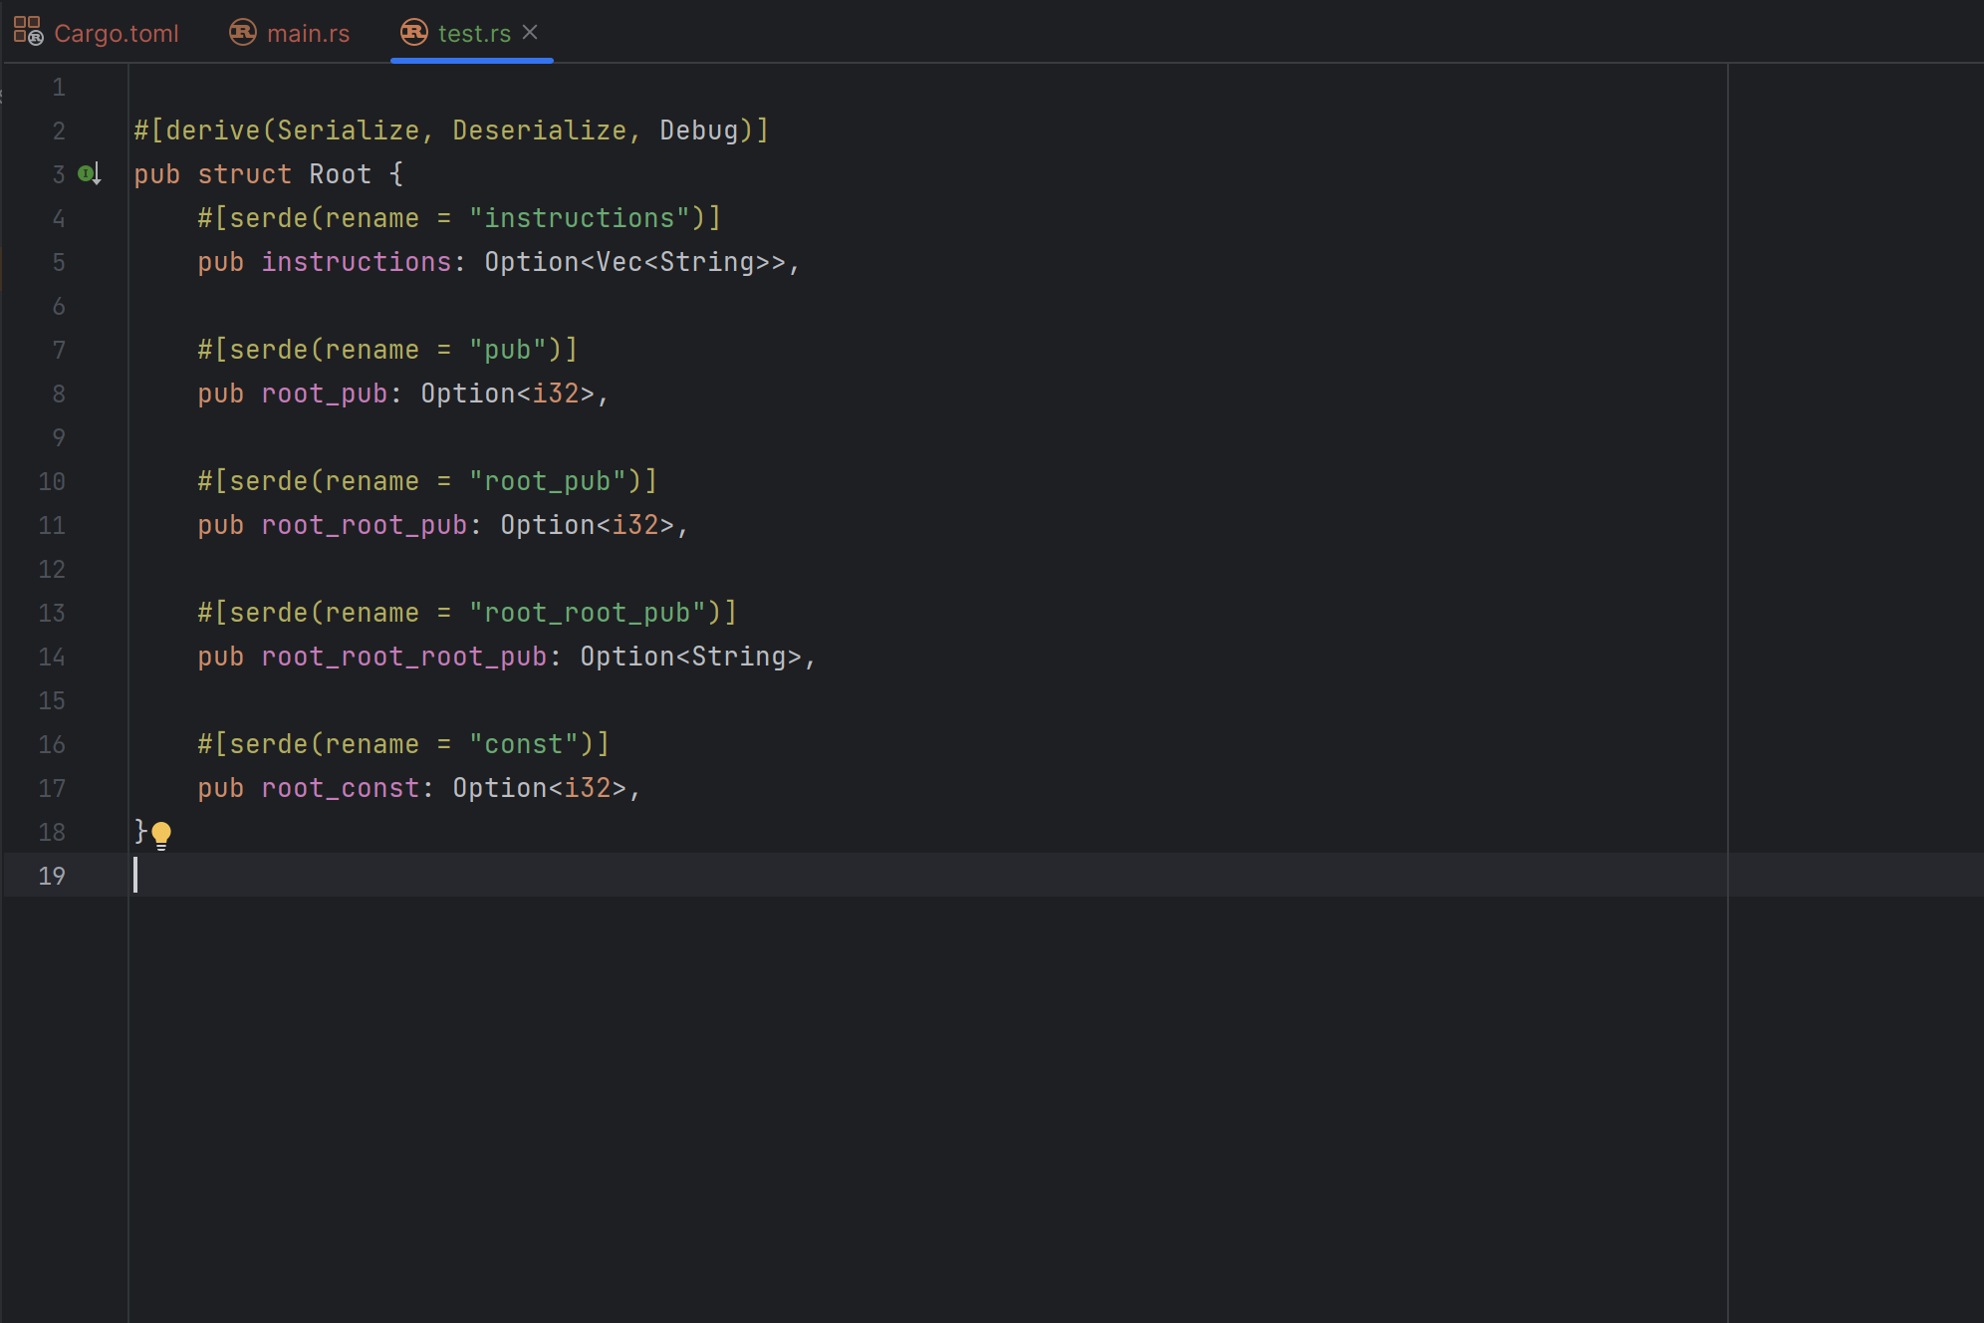Viewport: 1984px width, 1323px height.
Task: Click the Deserialize derive macro
Action: click(x=539, y=131)
